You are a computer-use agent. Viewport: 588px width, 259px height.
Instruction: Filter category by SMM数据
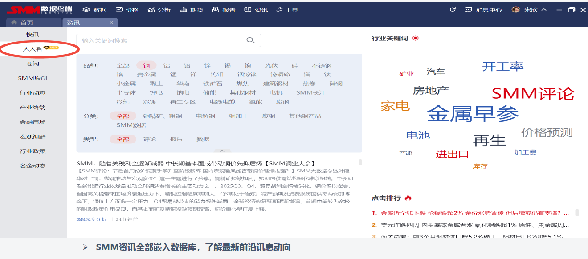point(131,125)
